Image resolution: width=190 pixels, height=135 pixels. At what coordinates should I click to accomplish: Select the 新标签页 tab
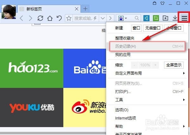[49, 9]
